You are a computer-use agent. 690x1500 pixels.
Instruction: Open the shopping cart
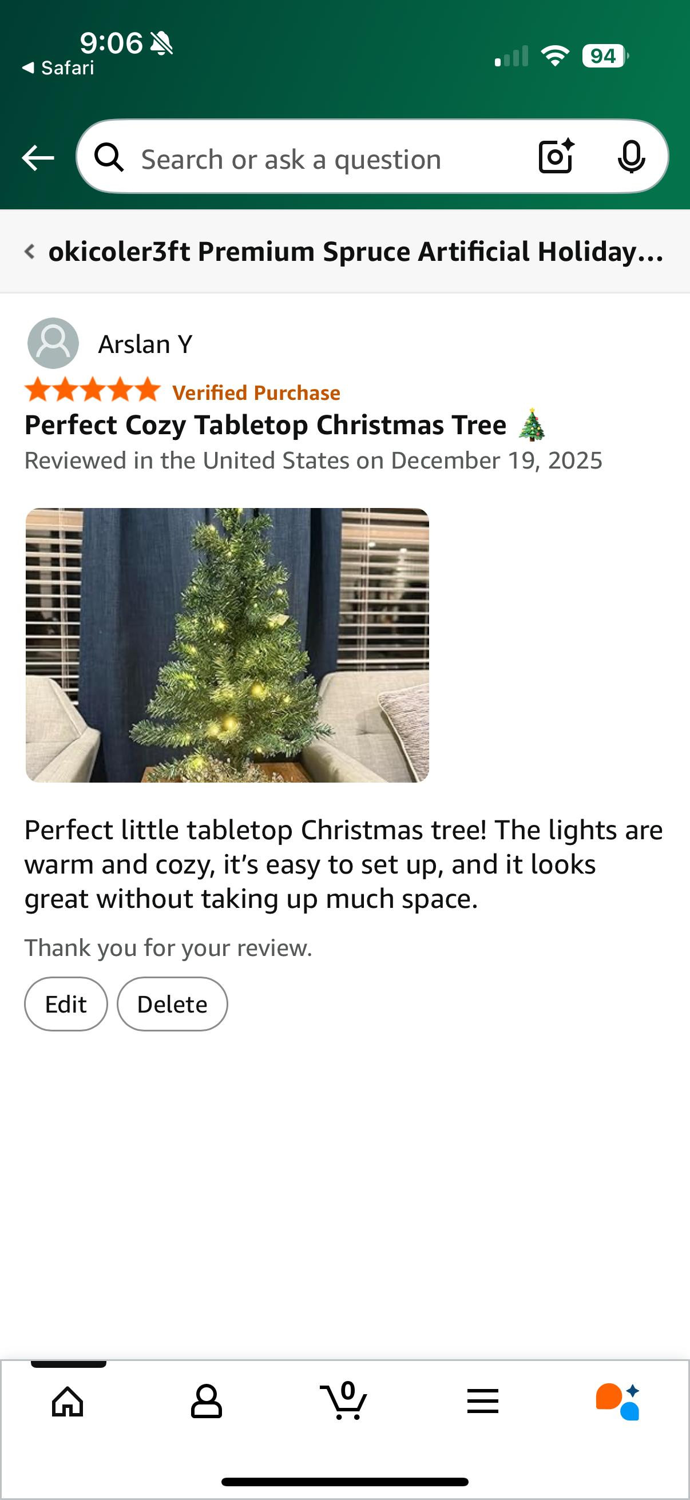[x=344, y=1401]
